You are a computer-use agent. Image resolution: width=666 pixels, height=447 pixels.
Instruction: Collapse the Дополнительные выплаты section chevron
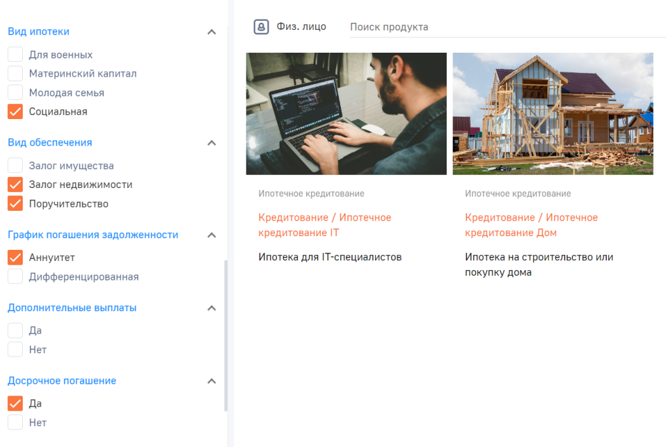[x=211, y=308]
